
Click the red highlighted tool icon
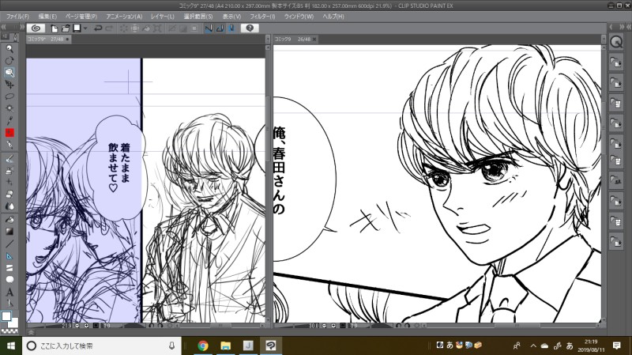click(9, 132)
